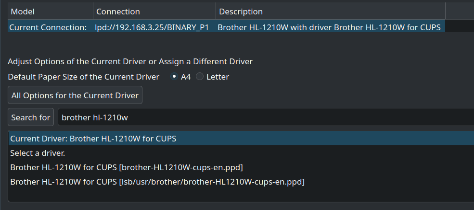474x210 pixels.
Task: Focus the driver search text field
Action: click(265, 117)
